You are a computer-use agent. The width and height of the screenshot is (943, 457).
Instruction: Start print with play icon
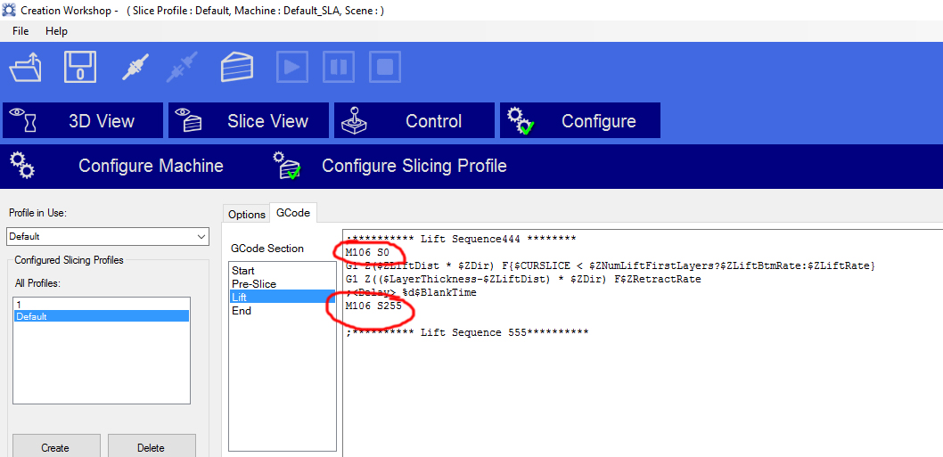(292, 68)
